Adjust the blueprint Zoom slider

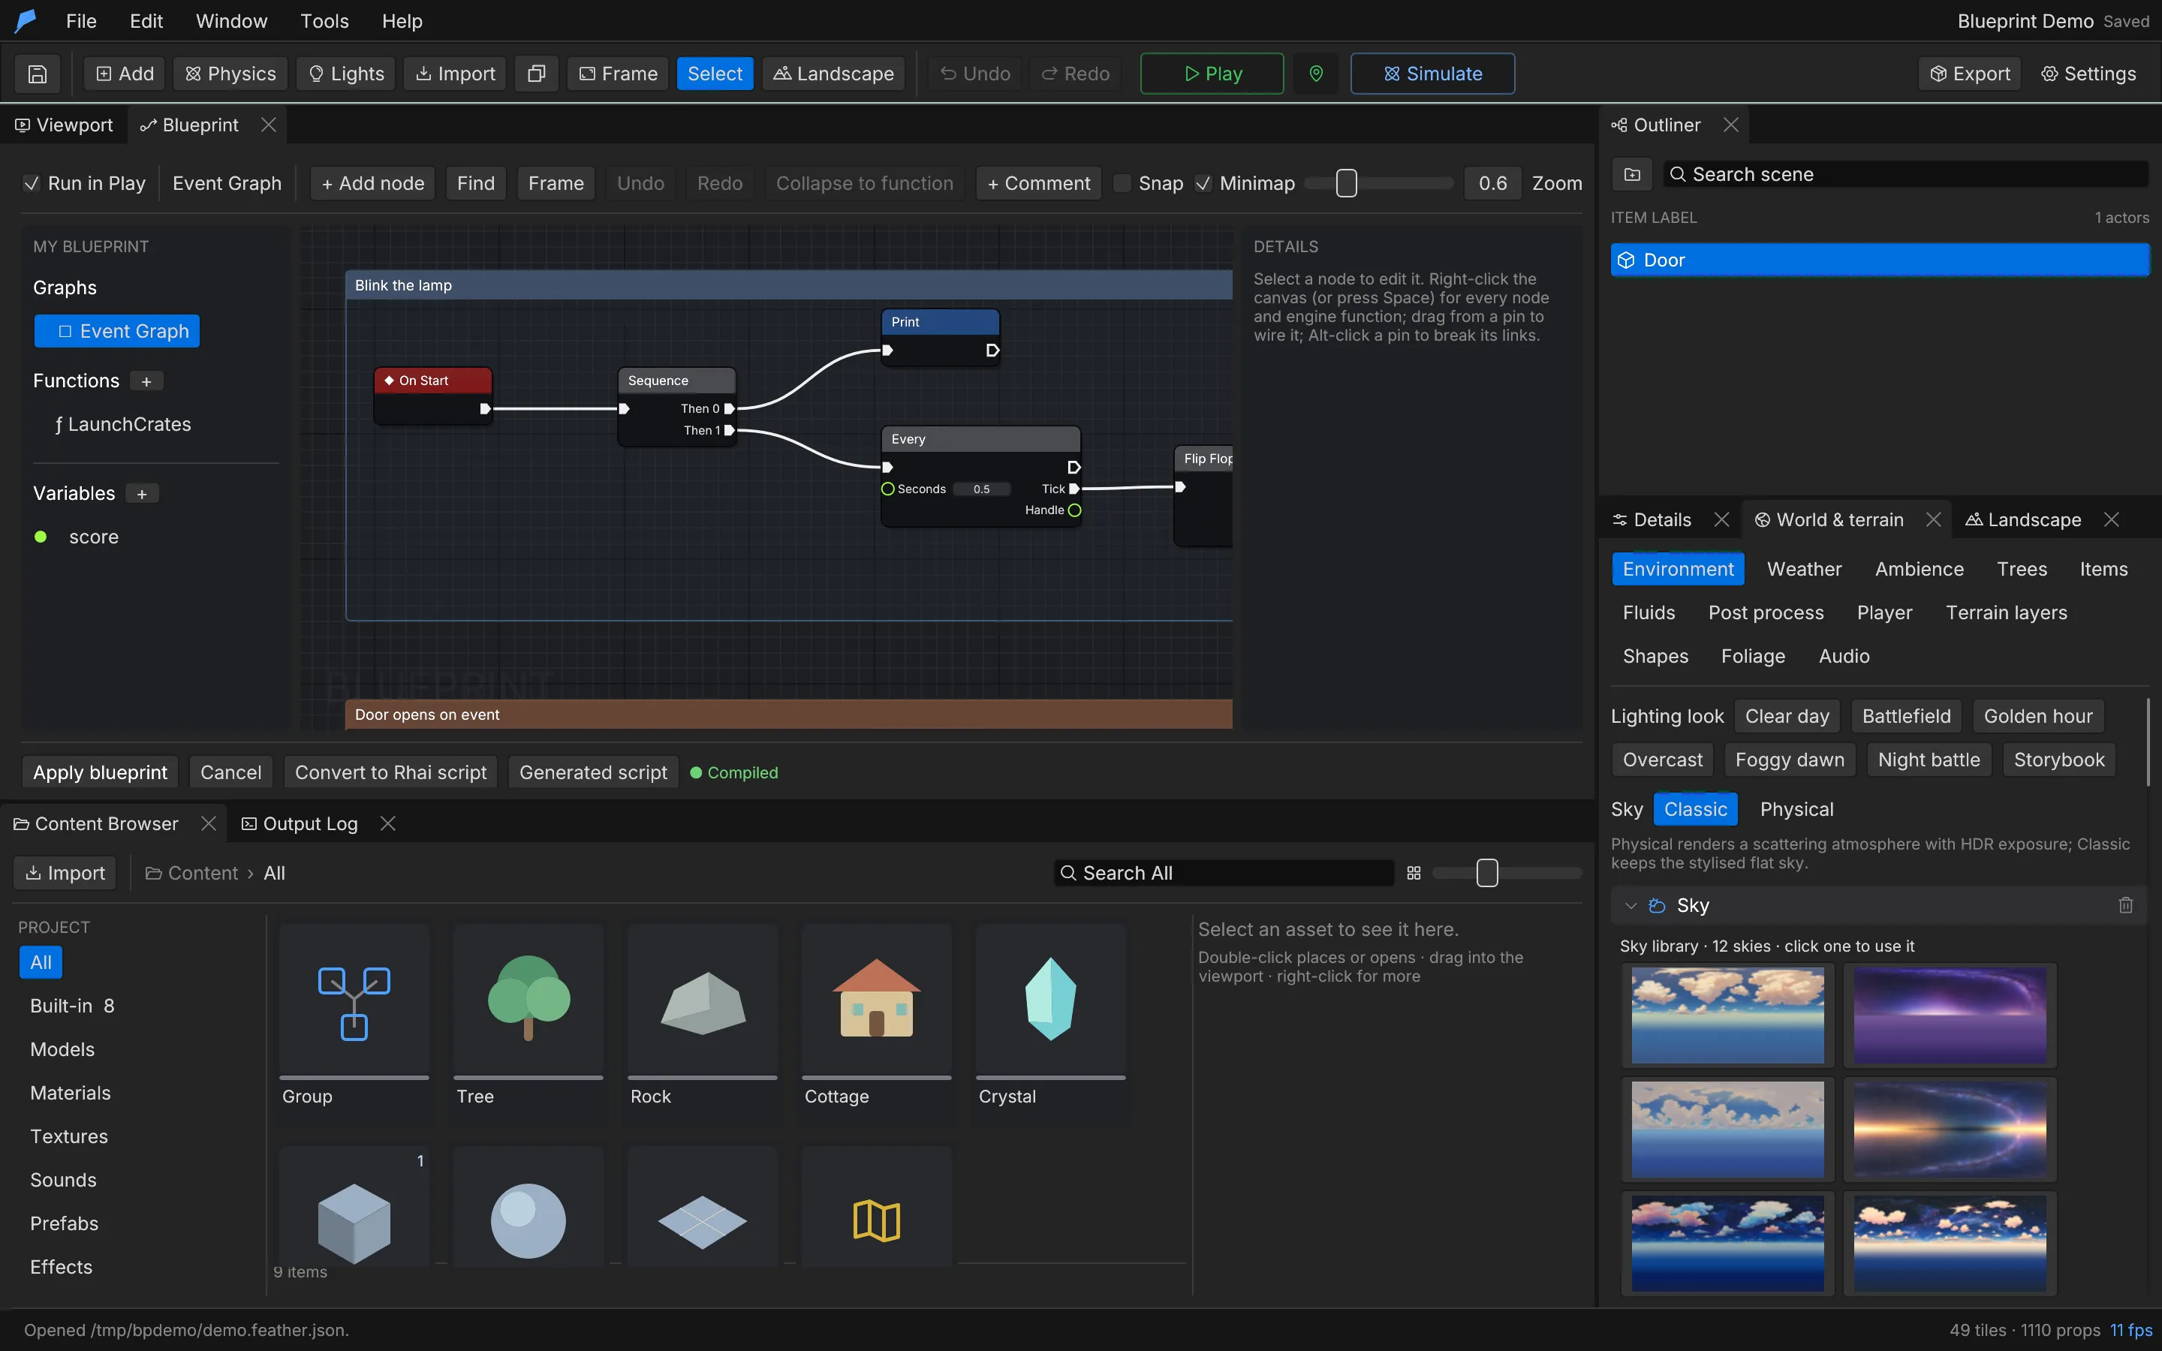(x=1346, y=183)
